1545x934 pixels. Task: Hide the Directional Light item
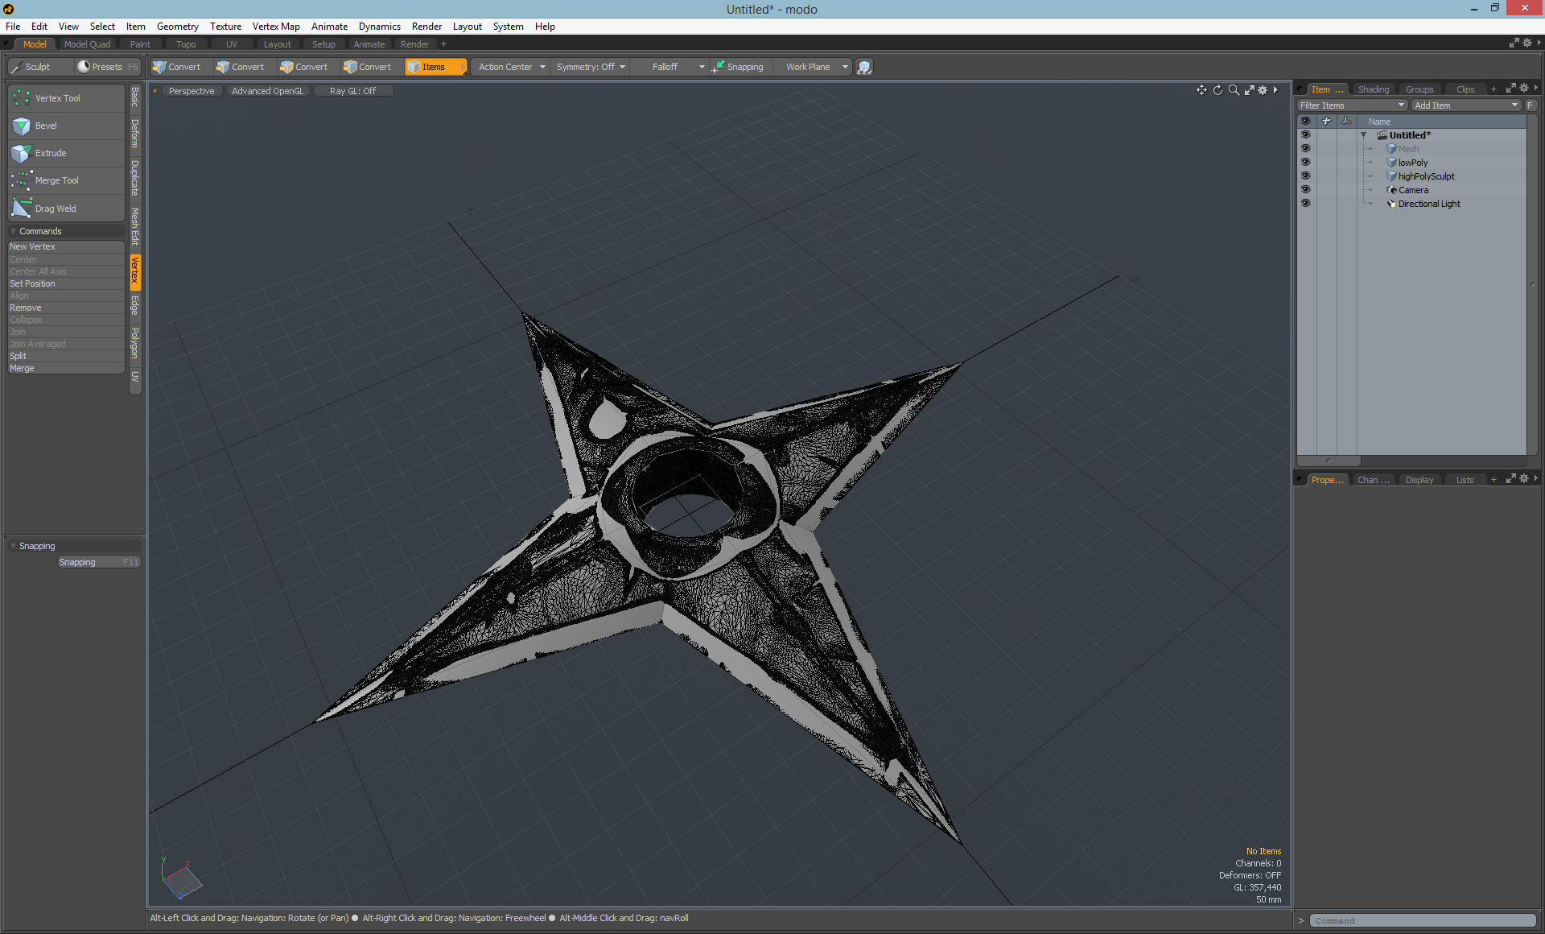click(1305, 203)
